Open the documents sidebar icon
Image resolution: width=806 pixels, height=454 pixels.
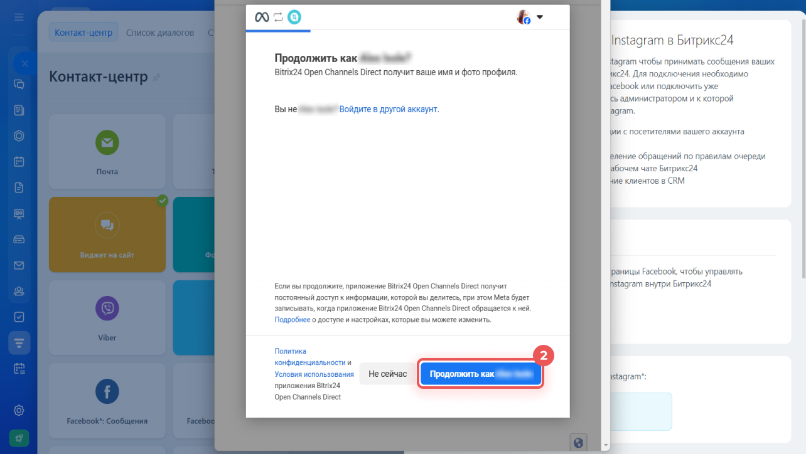coord(19,187)
